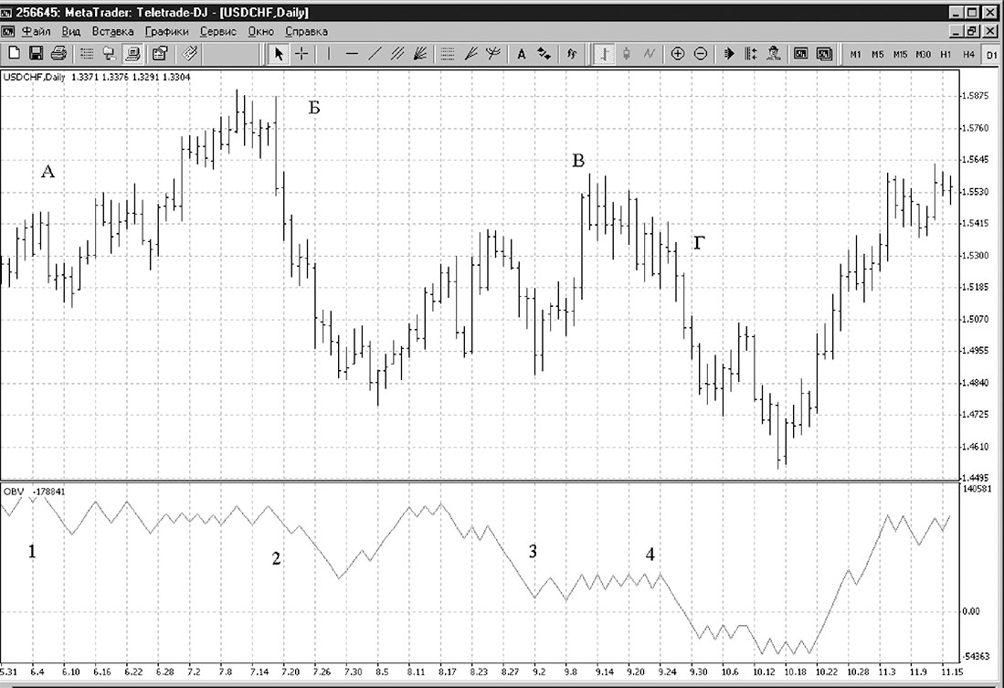Open the Файл menu

click(x=37, y=31)
